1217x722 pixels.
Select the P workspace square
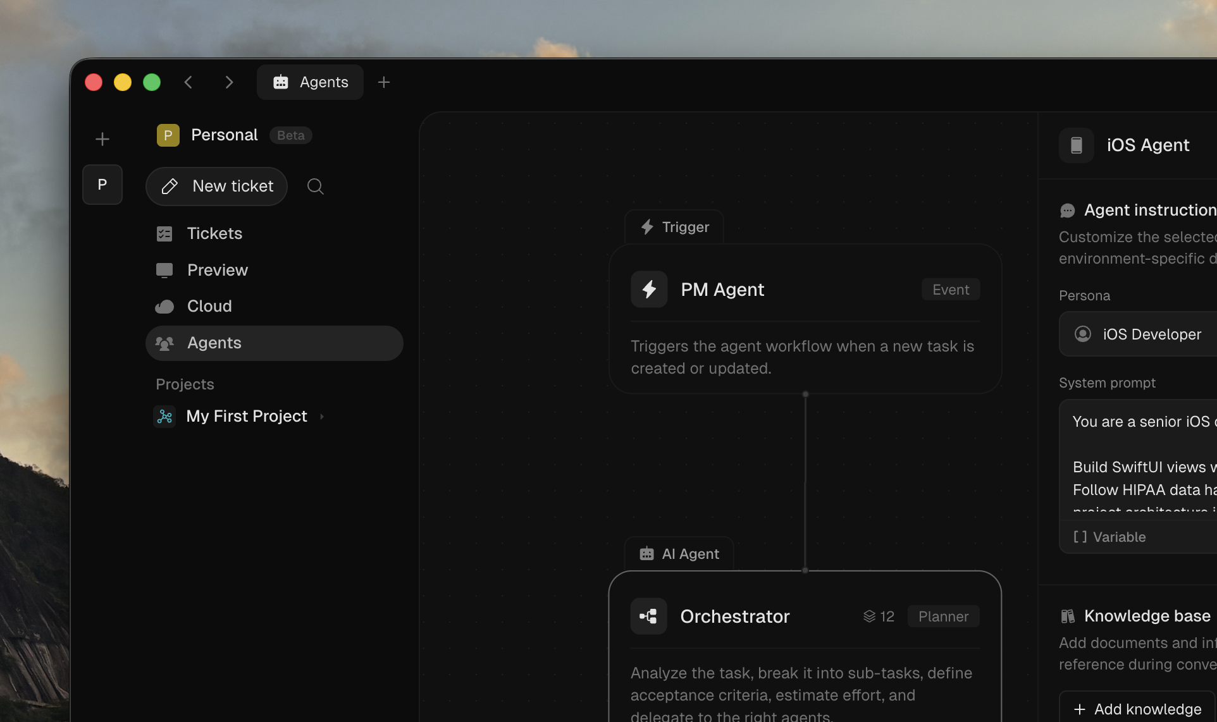pyautogui.click(x=102, y=185)
